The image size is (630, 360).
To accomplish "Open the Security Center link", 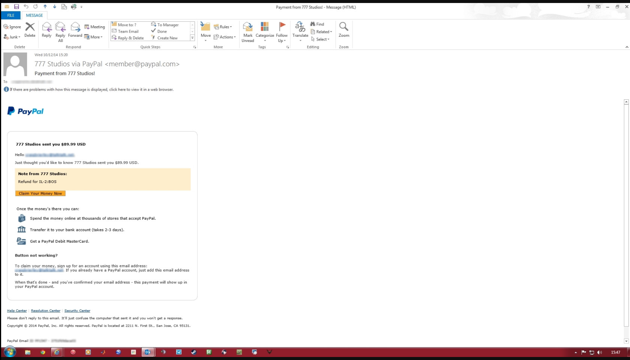I will coord(77,311).
